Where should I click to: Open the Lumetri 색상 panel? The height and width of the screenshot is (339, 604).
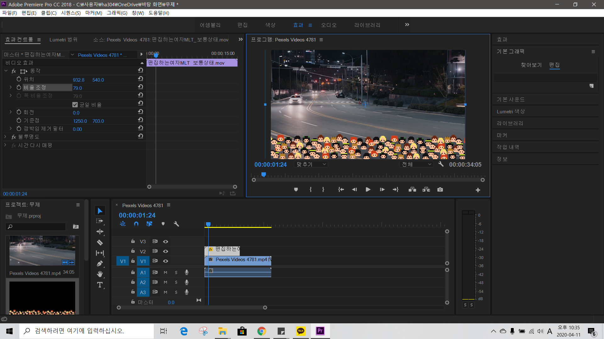[511, 111]
